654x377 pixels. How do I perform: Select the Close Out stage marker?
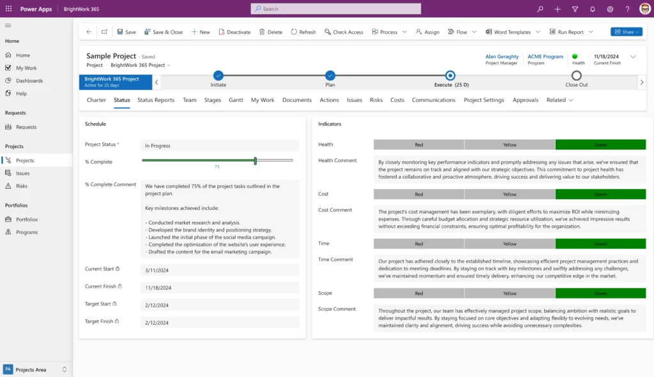[x=577, y=75]
